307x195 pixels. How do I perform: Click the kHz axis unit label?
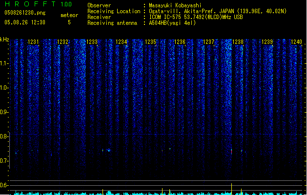pos(4,39)
